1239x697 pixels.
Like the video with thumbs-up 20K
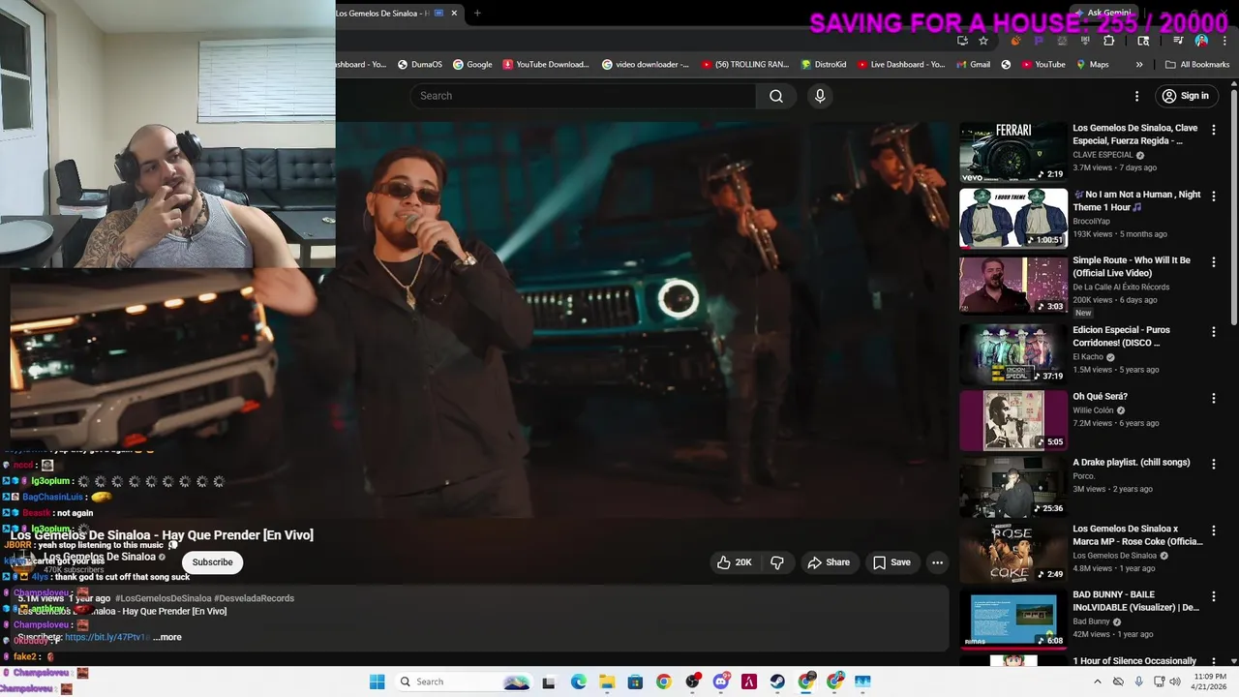(x=734, y=562)
